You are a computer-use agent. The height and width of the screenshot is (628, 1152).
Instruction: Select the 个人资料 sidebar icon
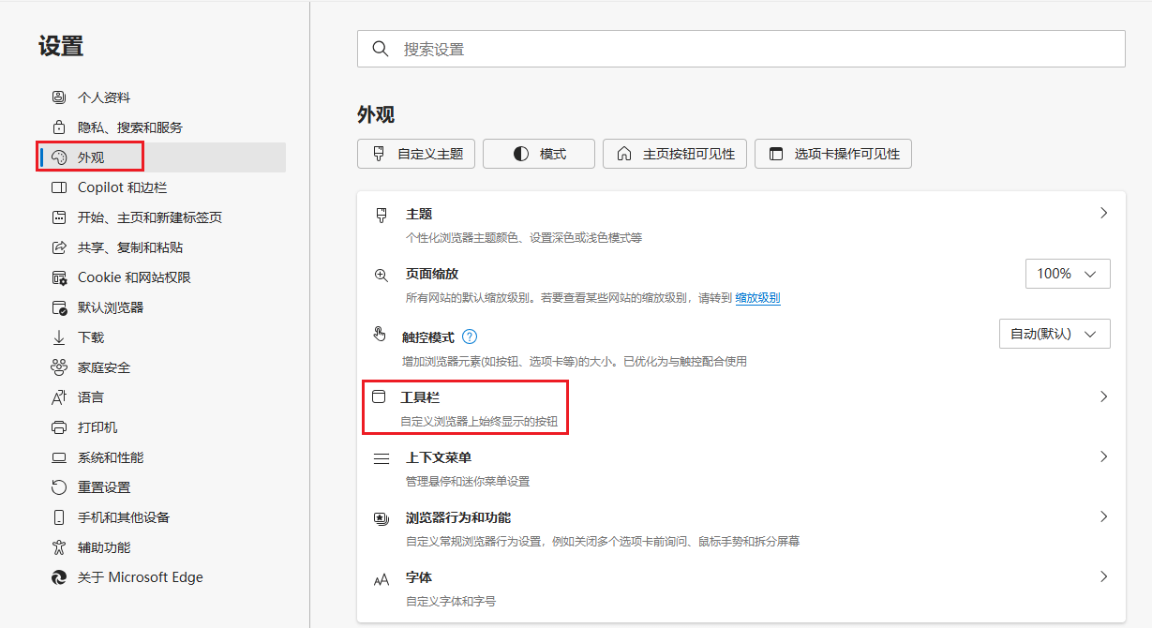[58, 97]
